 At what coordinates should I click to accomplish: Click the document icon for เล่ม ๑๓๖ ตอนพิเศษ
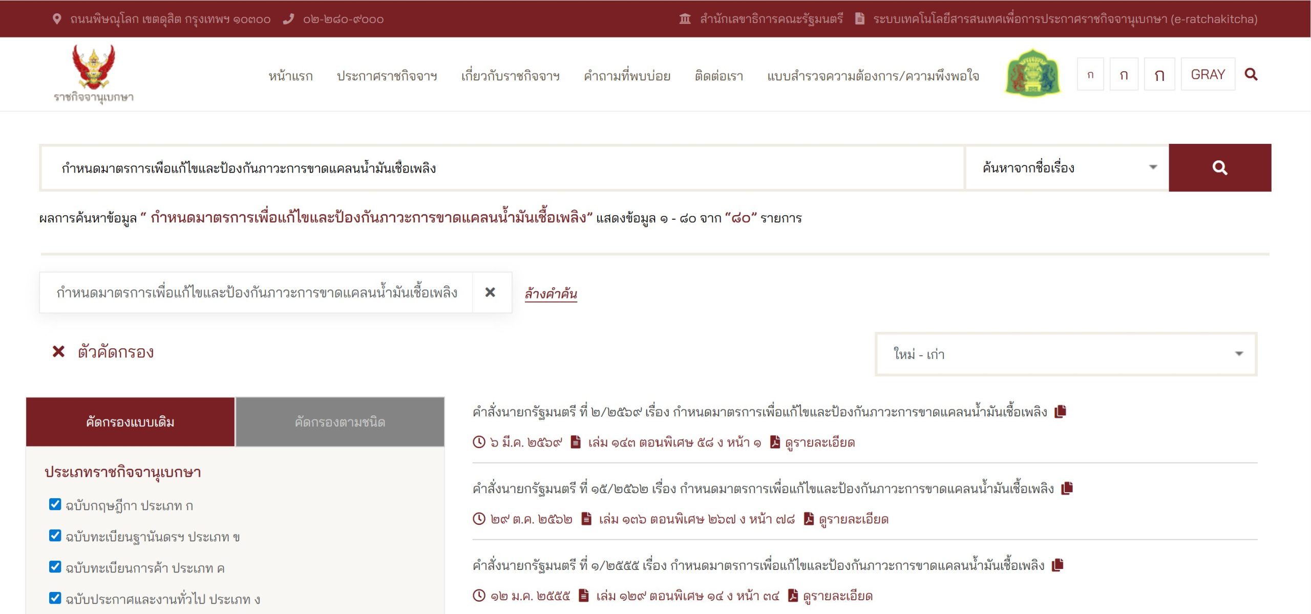(585, 519)
